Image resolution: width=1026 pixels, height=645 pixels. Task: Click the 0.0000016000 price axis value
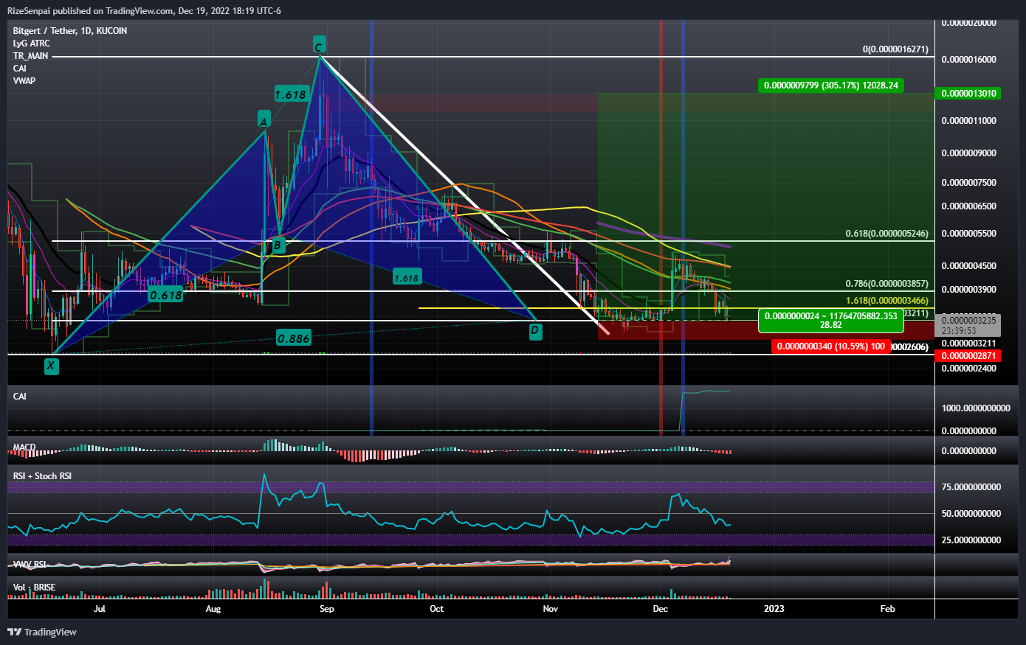pos(968,60)
